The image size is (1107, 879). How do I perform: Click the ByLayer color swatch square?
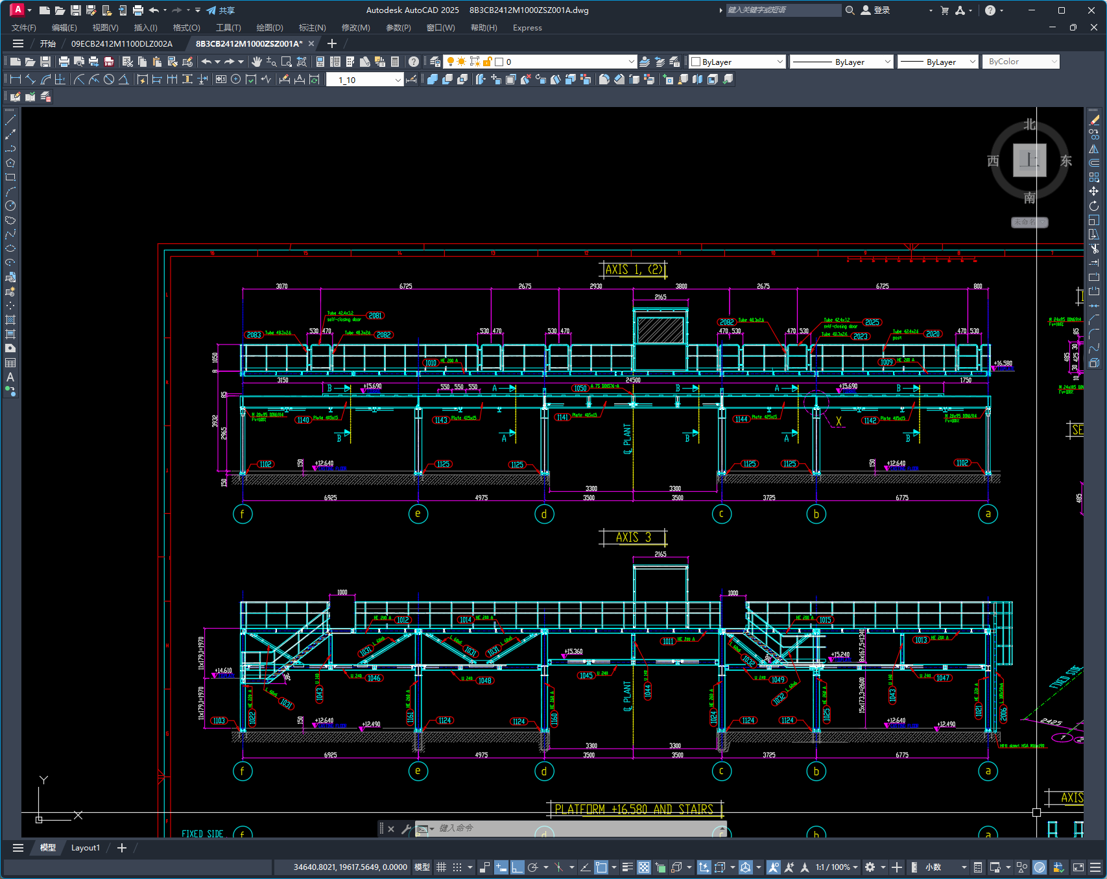tap(696, 62)
